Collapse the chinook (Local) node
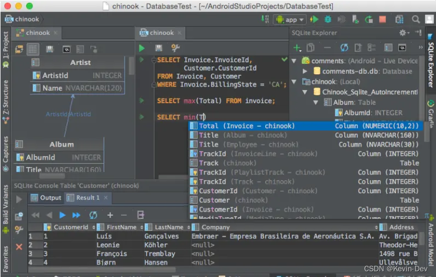This screenshot has width=436, height=277. coord(294,82)
